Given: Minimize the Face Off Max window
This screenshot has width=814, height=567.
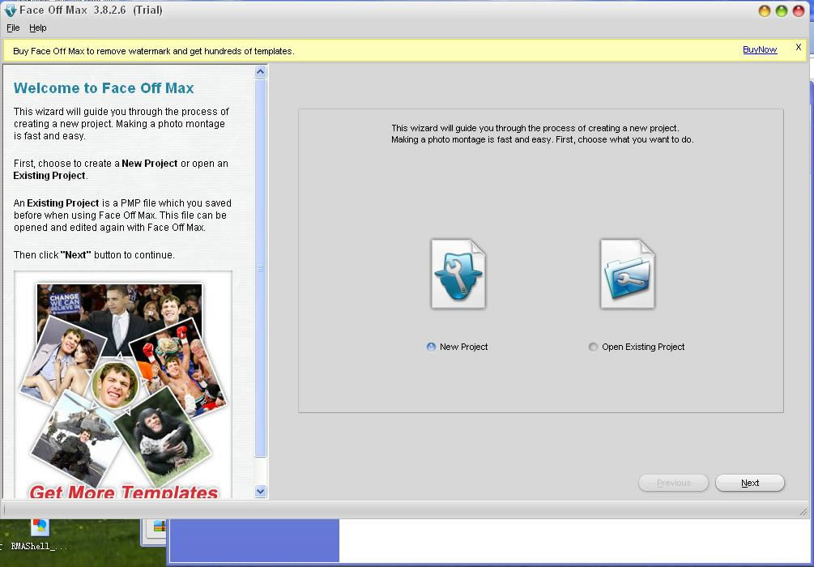Looking at the screenshot, I should tap(764, 11).
